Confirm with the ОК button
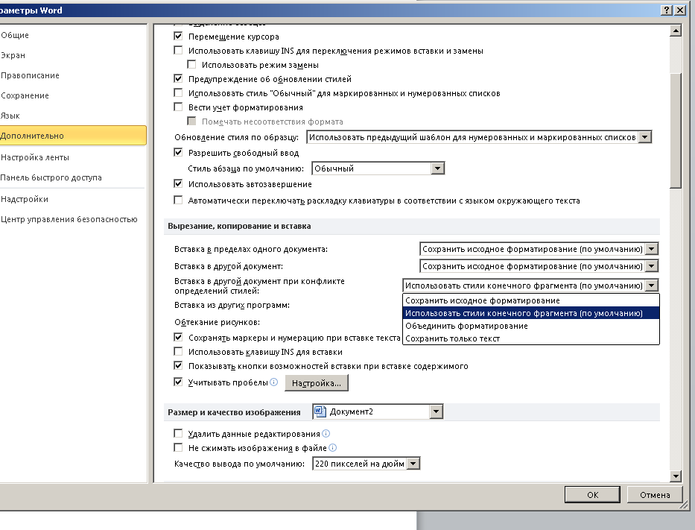Viewport: 695px width, 530px height. point(592,494)
